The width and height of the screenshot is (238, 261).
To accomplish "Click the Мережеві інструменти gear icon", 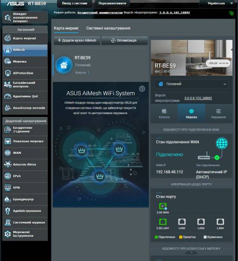I will click(7, 234).
